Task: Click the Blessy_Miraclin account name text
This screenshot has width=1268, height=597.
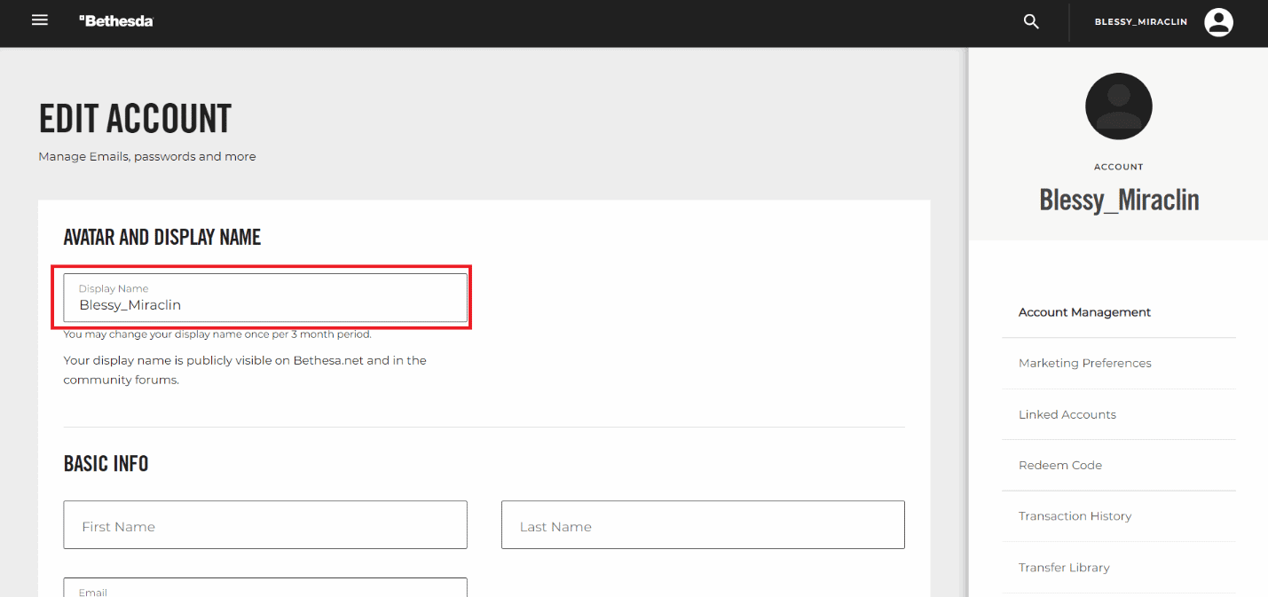Action: coord(1118,200)
